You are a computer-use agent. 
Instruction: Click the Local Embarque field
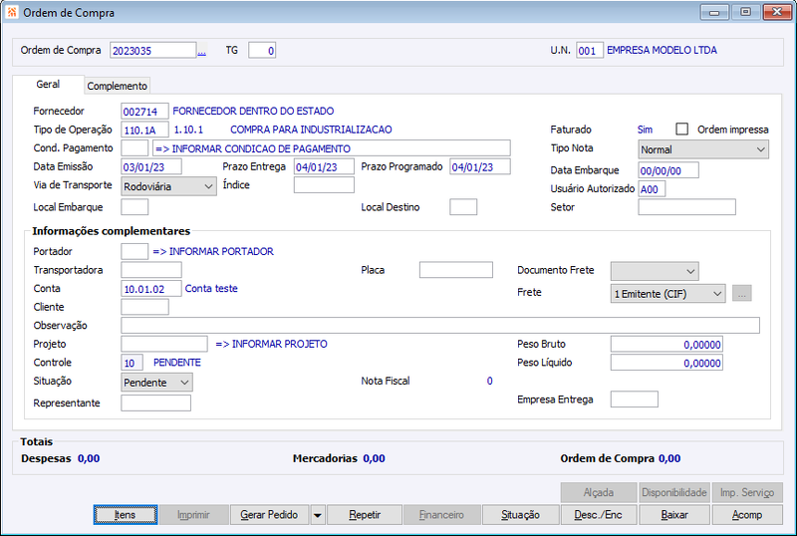[x=134, y=207]
